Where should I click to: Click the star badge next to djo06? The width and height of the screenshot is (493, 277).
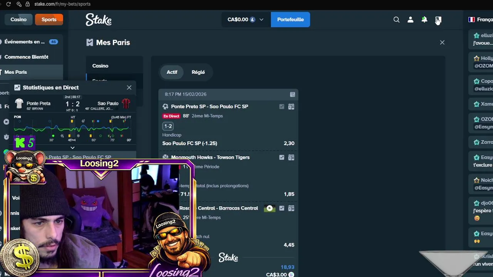[476, 203]
